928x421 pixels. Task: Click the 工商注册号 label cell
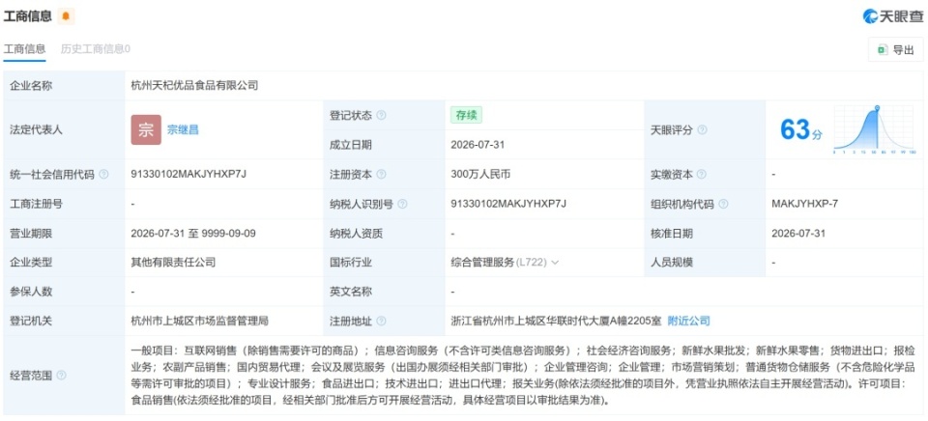65,204
